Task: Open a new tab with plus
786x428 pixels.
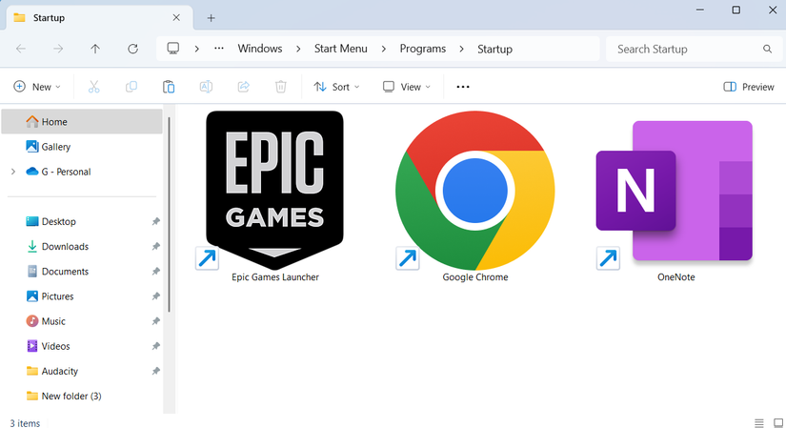Action: [x=212, y=18]
